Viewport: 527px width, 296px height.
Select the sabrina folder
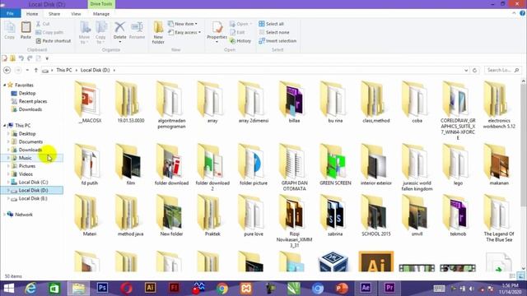coord(335,215)
